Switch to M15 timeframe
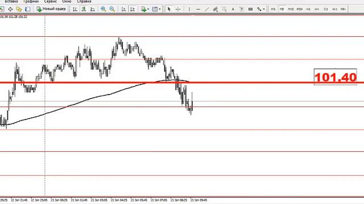 tap(291, 9)
